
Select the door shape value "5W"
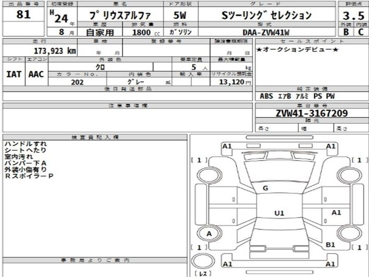[180, 16]
